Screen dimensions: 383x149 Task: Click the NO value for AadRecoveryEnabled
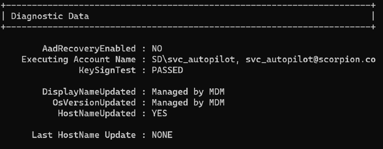tap(157, 49)
